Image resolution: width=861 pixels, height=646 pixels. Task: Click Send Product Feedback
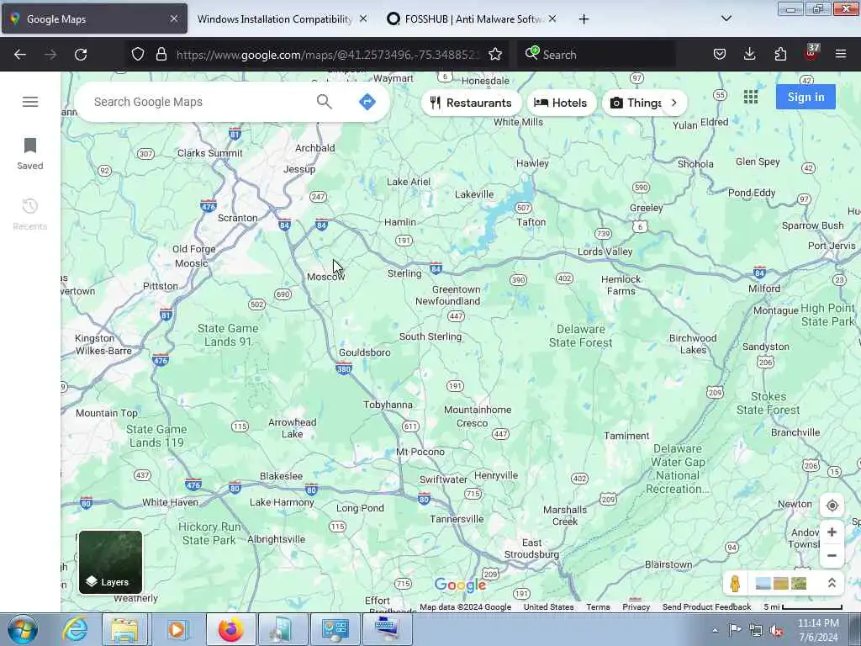tap(706, 607)
